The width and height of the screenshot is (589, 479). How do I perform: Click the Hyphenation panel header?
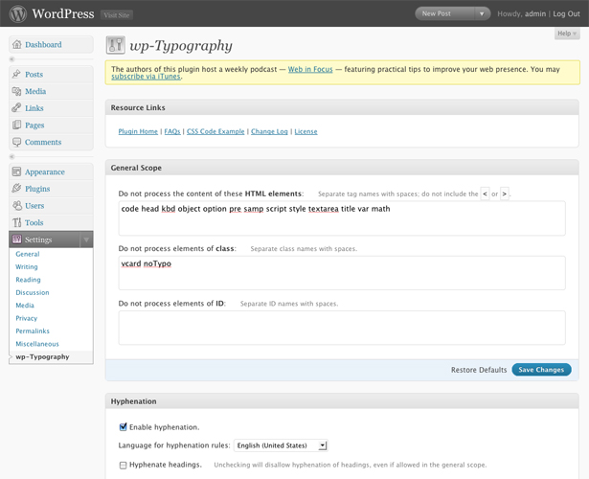[342, 401]
